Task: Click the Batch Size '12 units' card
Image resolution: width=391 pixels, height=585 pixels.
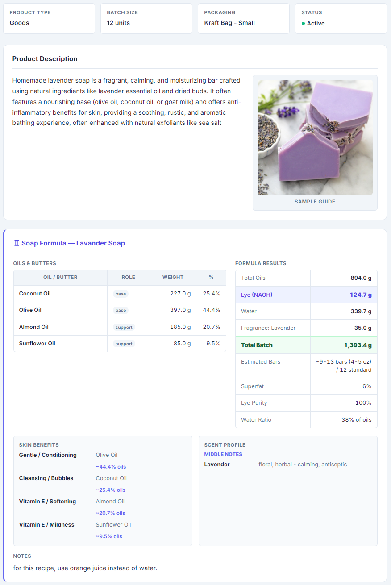Action: [146, 18]
